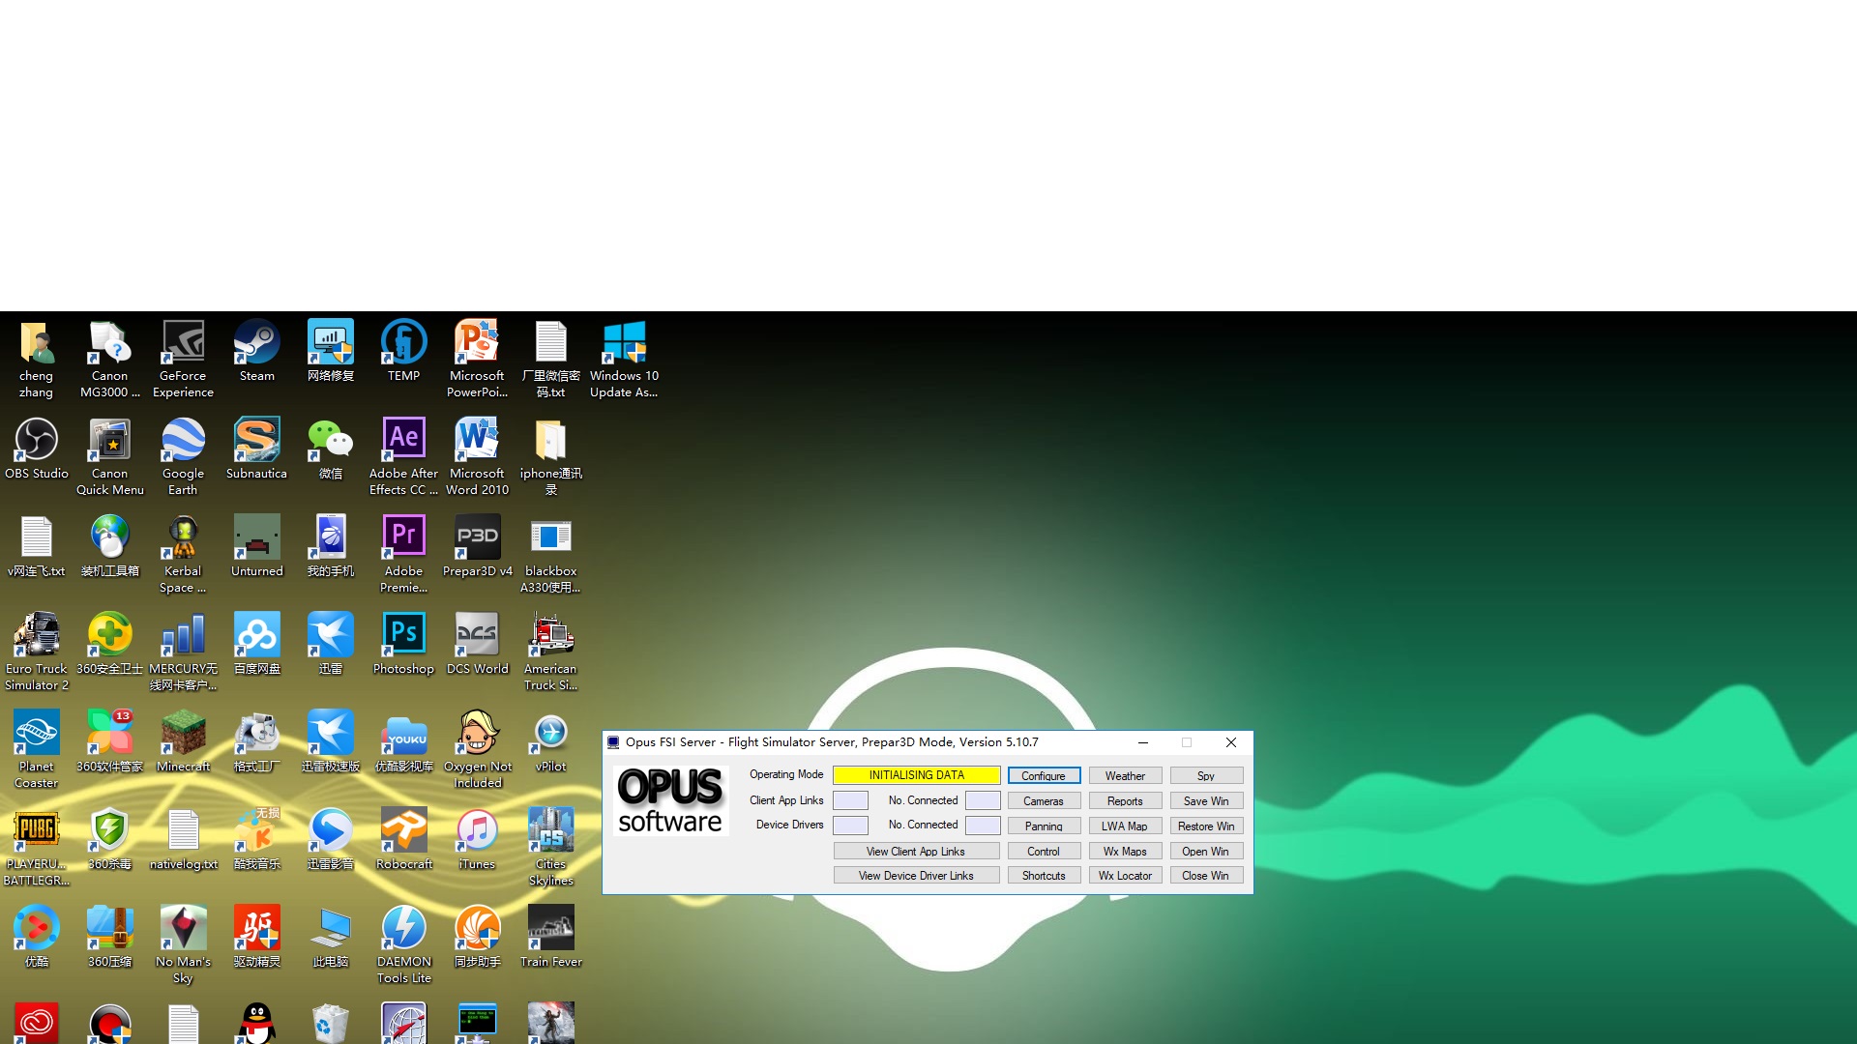
Task: Click the Panning button in Opus
Action: (1044, 825)
